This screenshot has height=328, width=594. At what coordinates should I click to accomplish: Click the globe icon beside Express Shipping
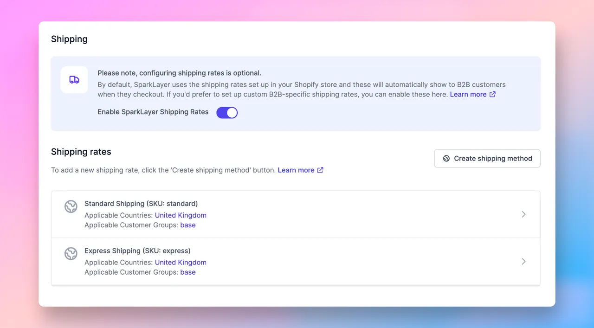pos(71,254)
